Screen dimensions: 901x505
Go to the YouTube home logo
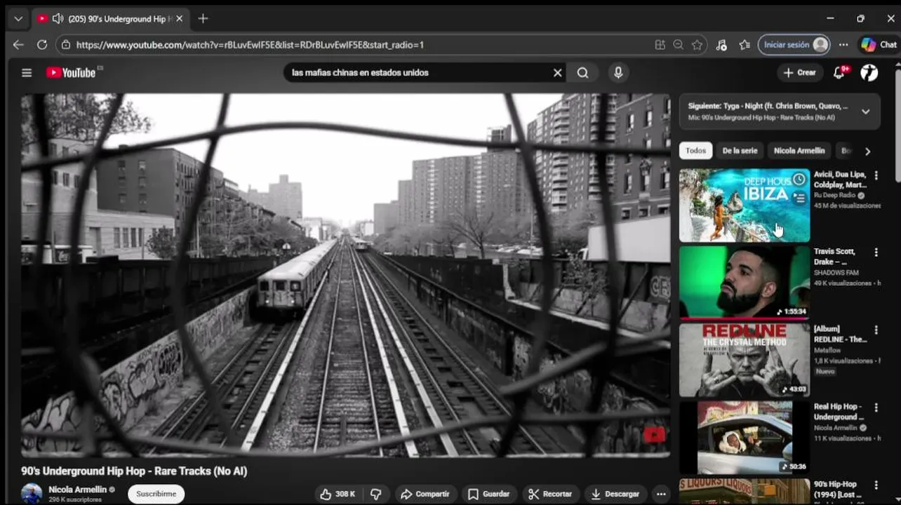point(71,72)
